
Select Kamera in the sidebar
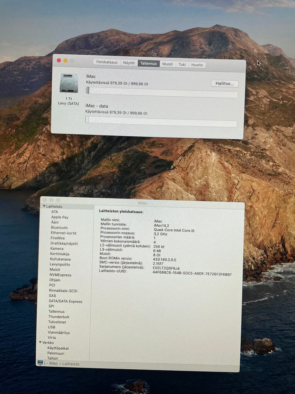pos(57,248)
